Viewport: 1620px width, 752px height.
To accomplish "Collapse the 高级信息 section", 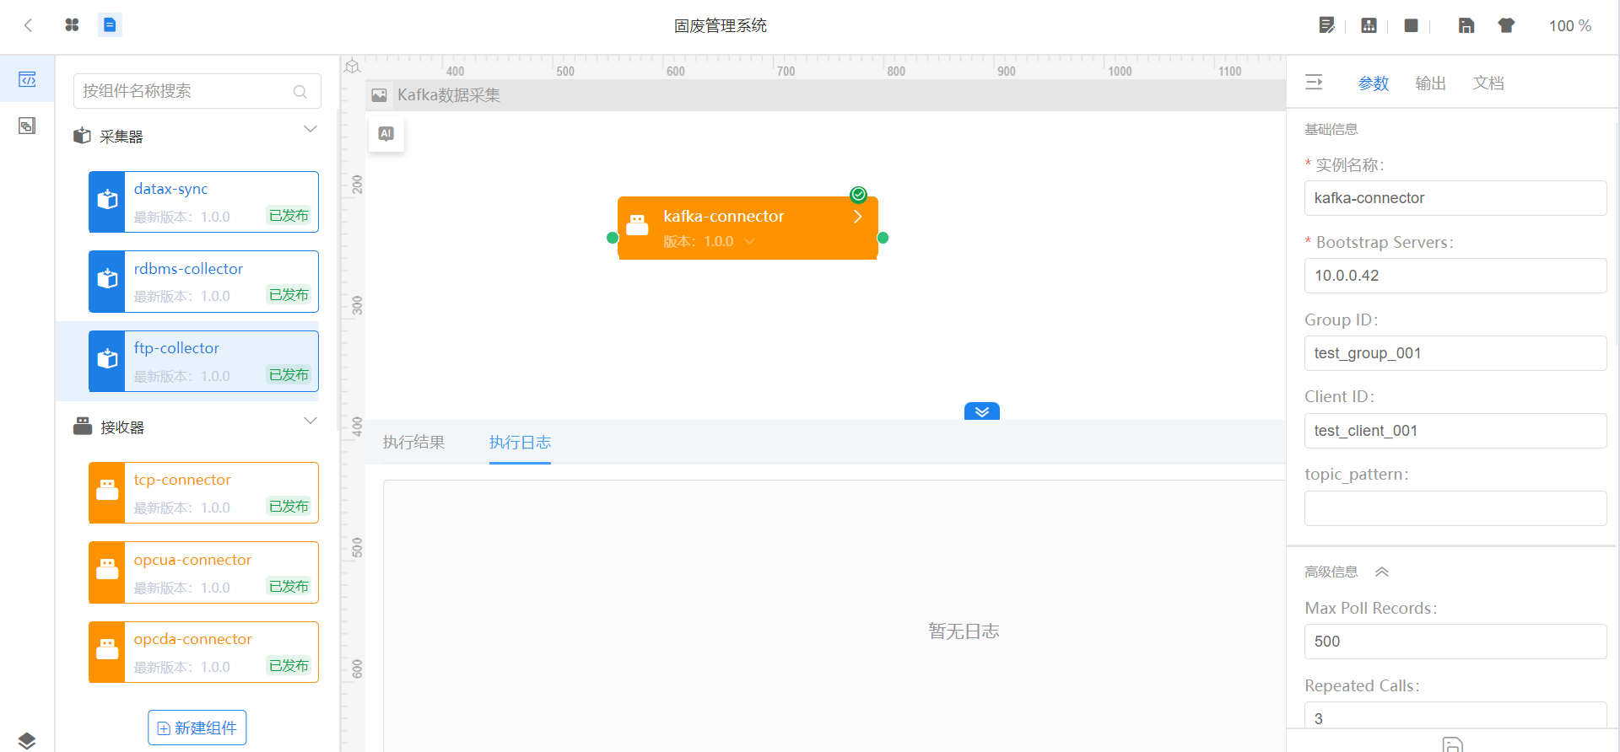I will coord(1382,572).
